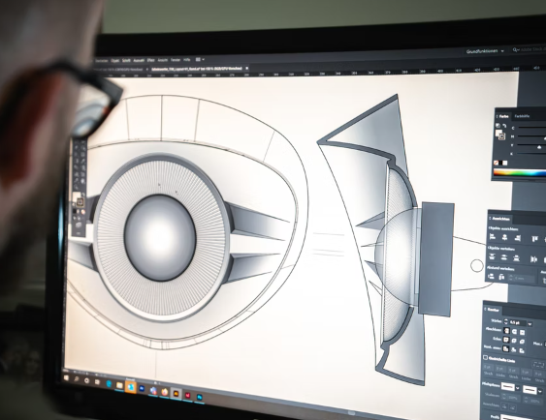Click the stroke weight stepper arrows

click(506, 321)
